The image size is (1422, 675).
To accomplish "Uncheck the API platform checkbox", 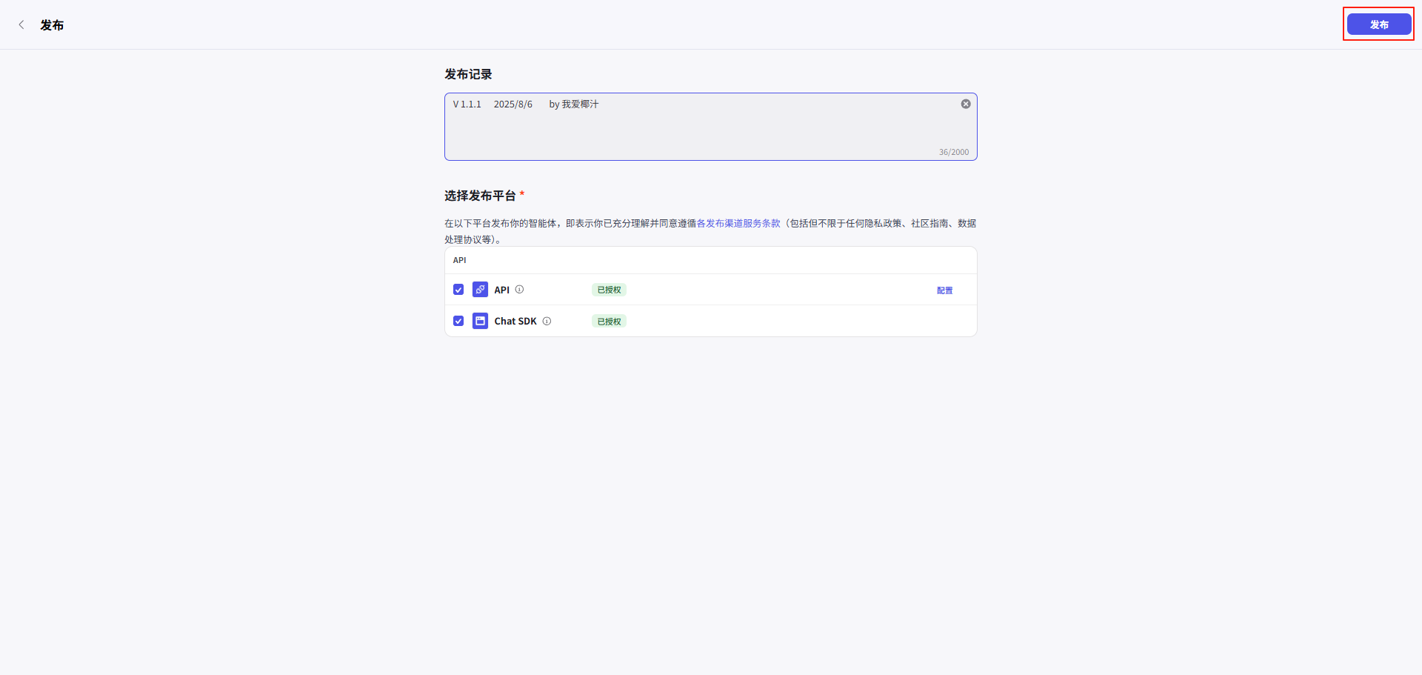I will pos(458,290).
